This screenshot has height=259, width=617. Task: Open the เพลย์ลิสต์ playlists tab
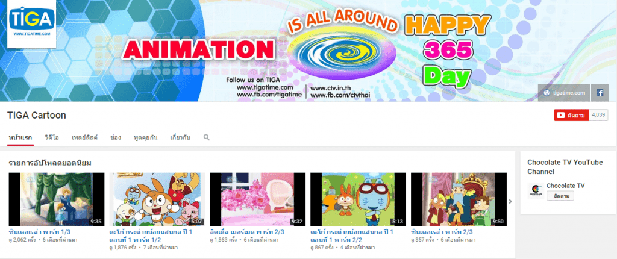84,137
